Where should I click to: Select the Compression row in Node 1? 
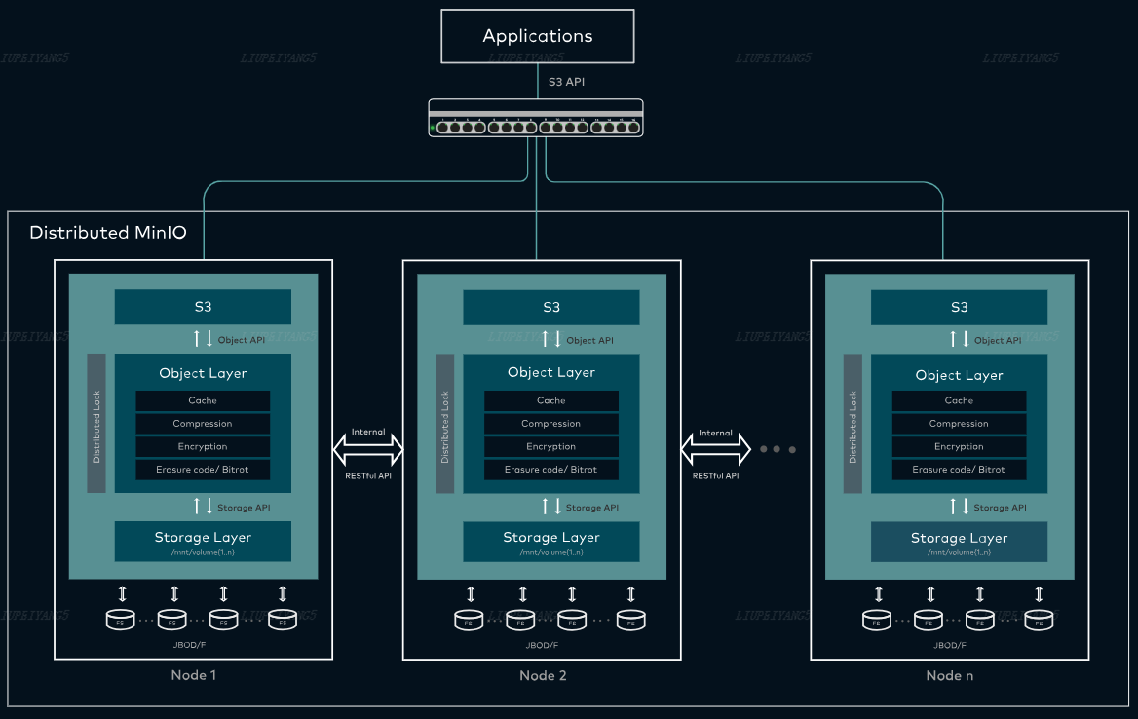coord(203,424)
